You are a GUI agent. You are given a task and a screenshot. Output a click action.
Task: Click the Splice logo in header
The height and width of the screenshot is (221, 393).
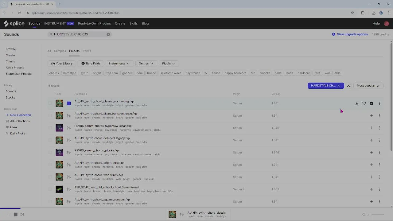pos(14,24)
